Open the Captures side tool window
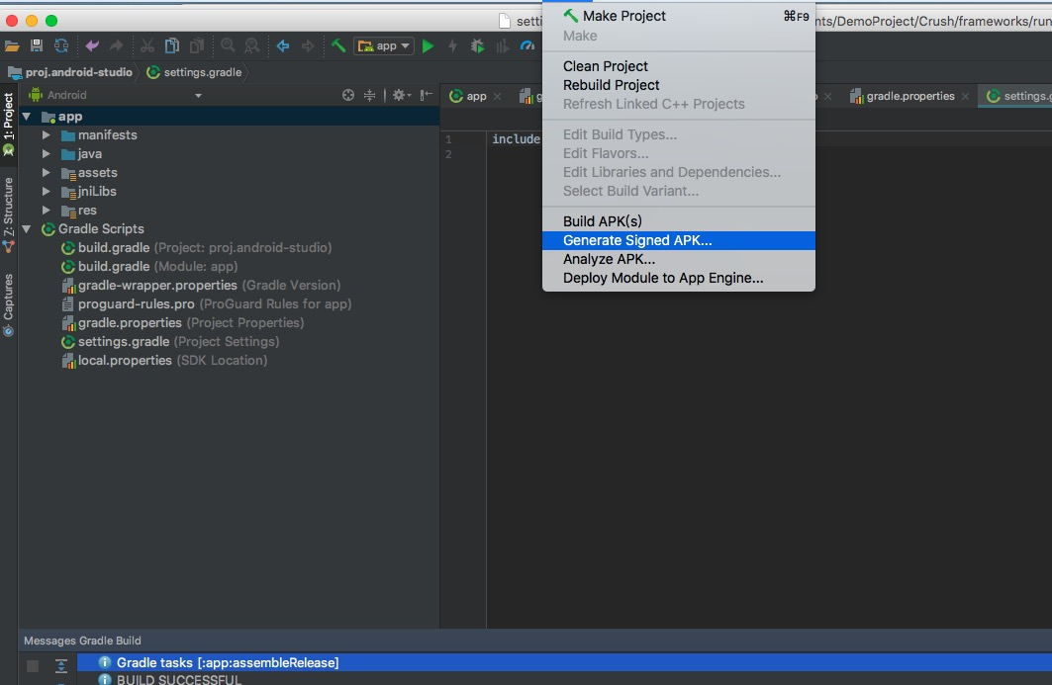The width and height of the screenshot is (1052, 685). point(8,305)
